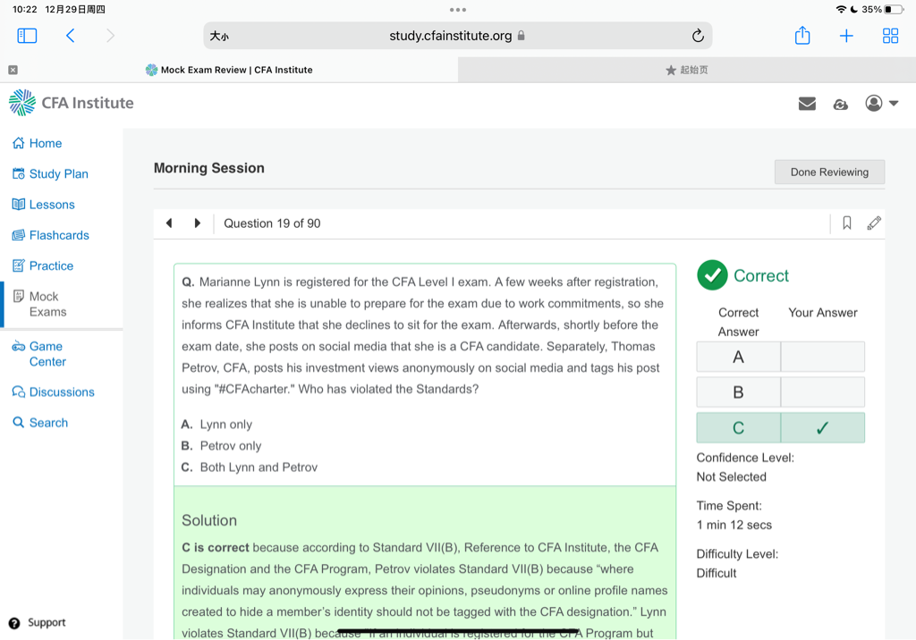Click the green Correct checkmark icon
The height and width of the screenshot is (640, 916).
tap(712, 275)
